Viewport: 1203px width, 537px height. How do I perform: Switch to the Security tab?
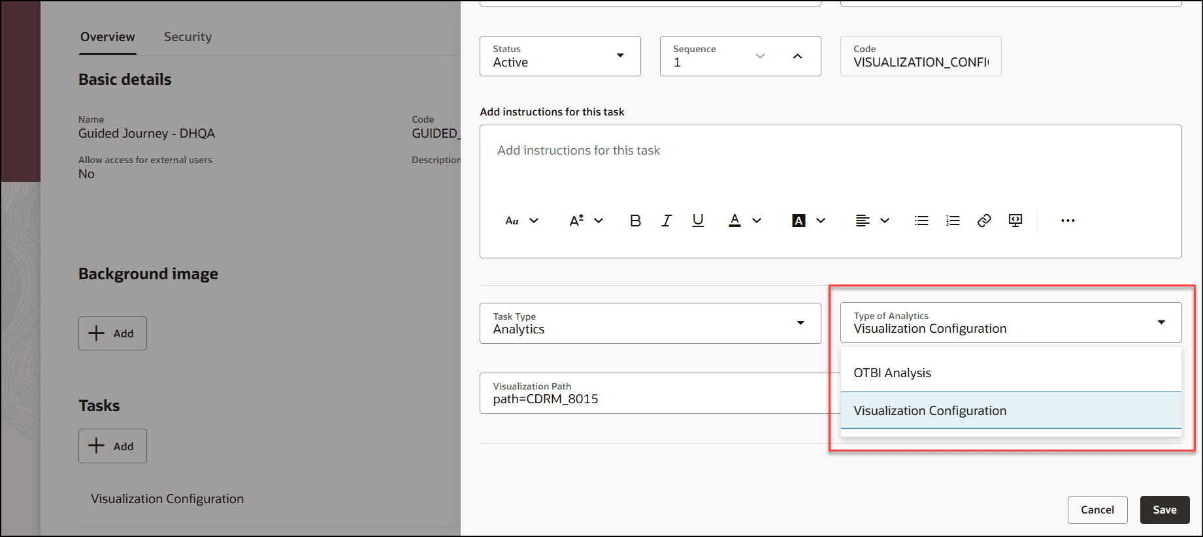pyautogui.click(x=188, y=37)
